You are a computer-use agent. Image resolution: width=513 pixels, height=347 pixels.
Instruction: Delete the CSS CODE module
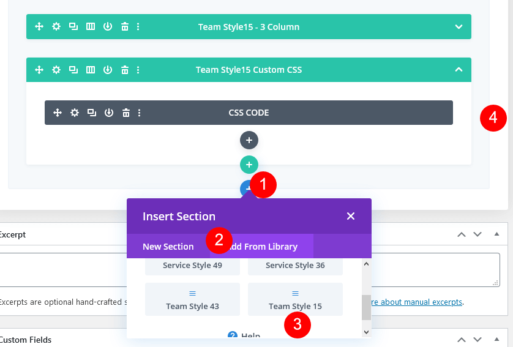(x=126, y=113)
